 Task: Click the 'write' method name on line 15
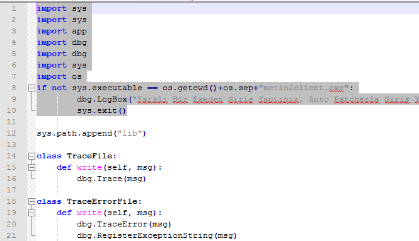89,167
